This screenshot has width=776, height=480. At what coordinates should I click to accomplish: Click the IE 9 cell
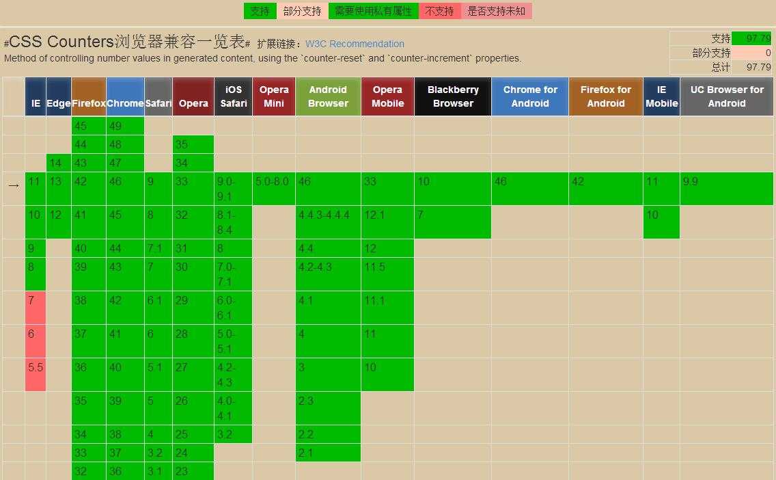[35, 248]
